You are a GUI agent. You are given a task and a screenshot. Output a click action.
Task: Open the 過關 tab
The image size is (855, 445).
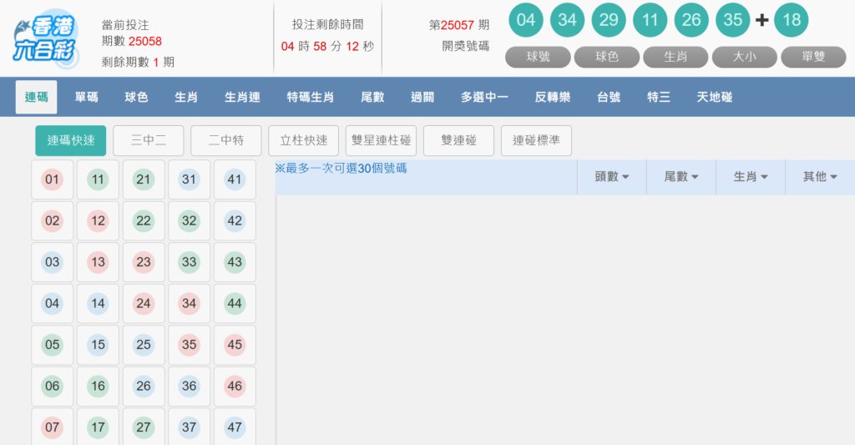422,97
